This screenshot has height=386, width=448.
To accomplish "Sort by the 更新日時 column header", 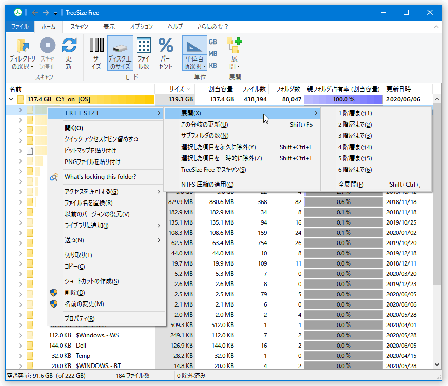I will click(407, 89).
